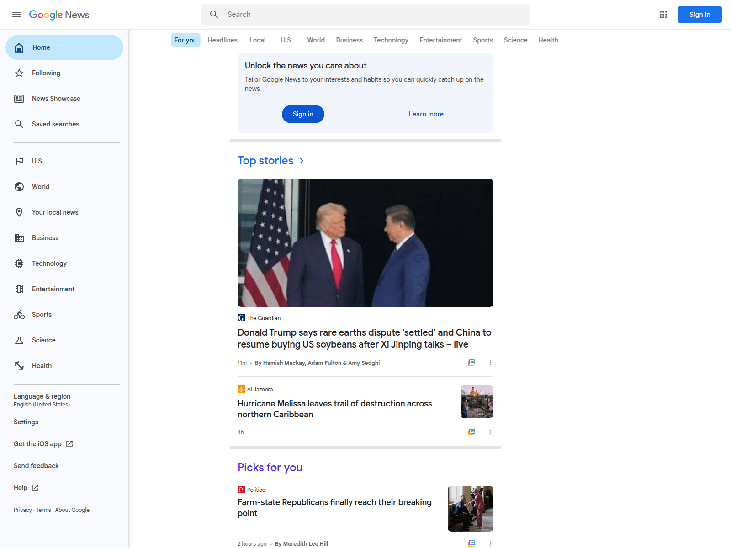Click the Google News logo
Viewport: 731px width, 548px height.
pos(59,15)
